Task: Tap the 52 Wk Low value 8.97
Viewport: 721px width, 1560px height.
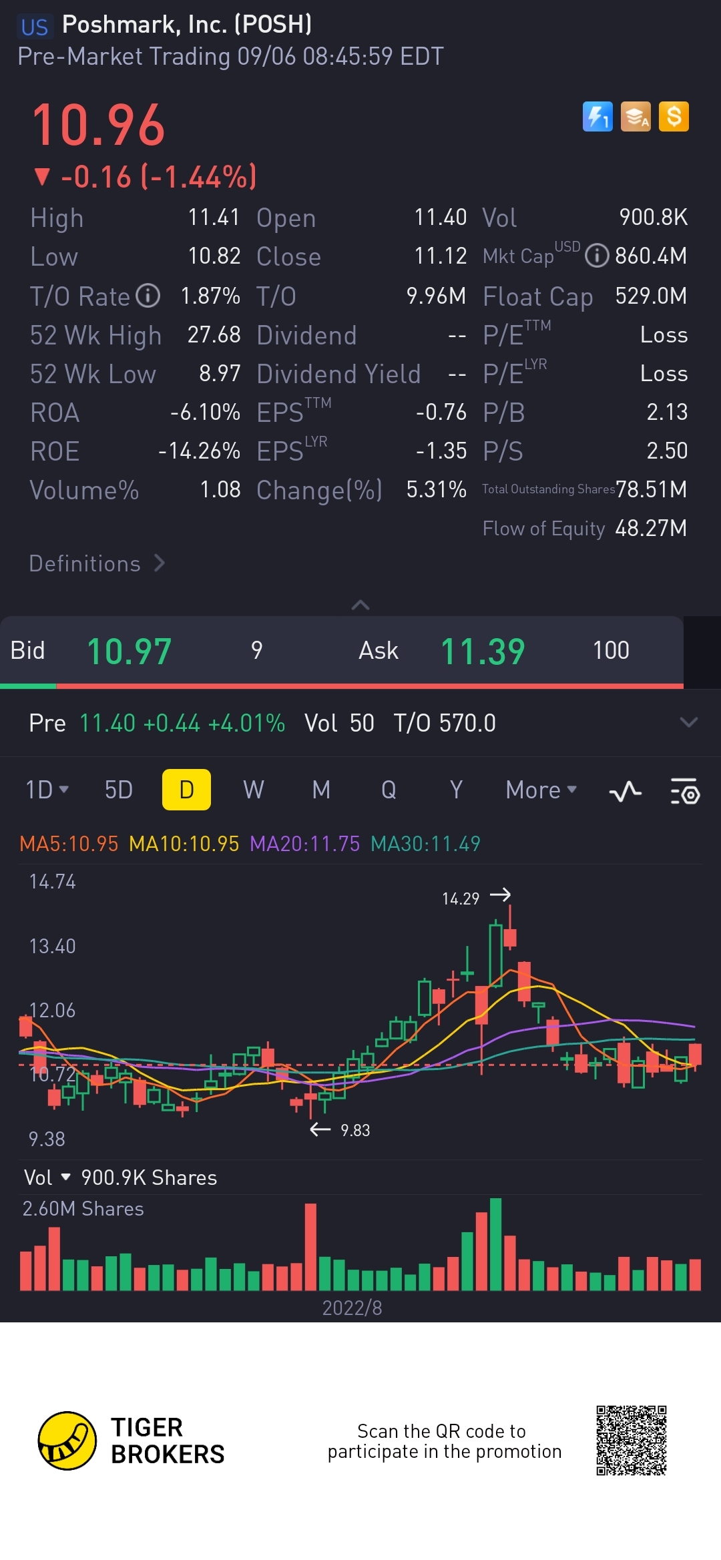Action: (x=220, y=373)
